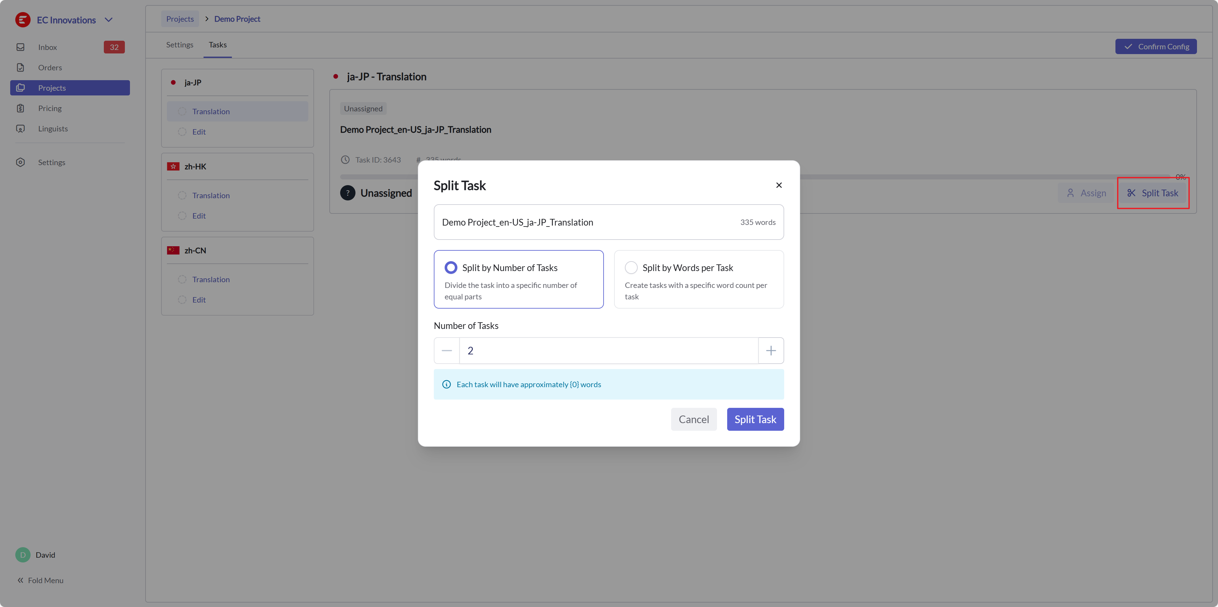Cancel the Split Task dialog
The image size is (1218, 607).
pos(694,419)
